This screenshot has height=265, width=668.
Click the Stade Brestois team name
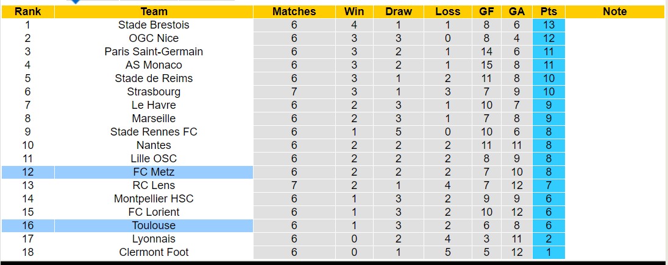pos(154,25)
